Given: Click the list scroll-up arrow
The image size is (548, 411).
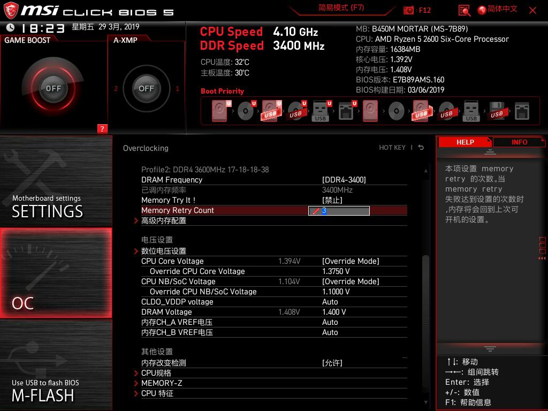Looking at the screenshot, I should point(425,171).
